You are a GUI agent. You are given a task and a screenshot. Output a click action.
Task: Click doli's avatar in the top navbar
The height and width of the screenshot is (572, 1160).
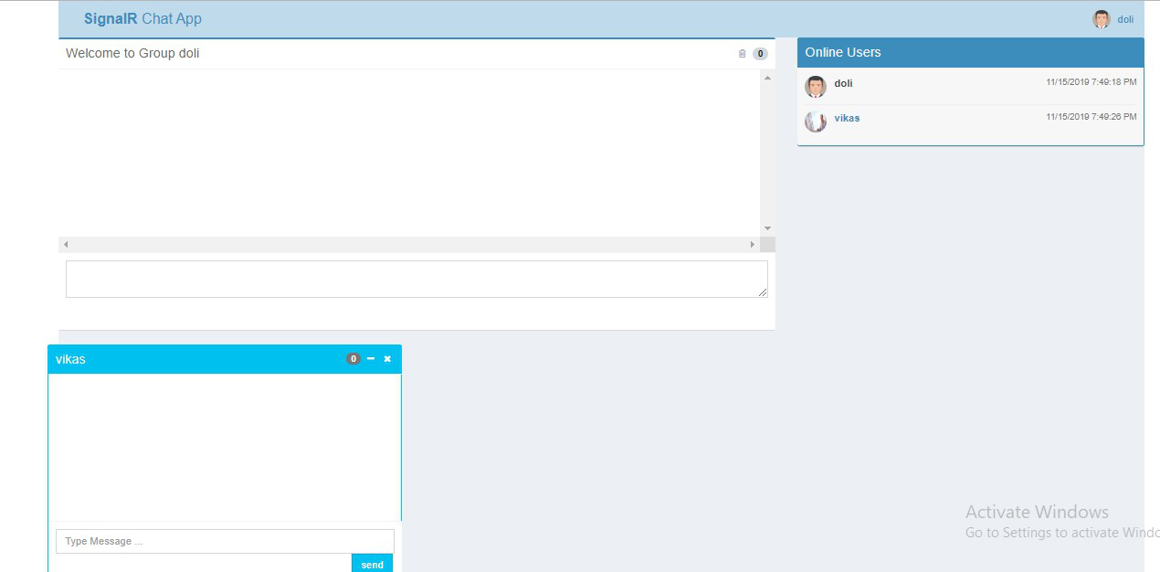pyautogui.click(x=1102, y=19)
